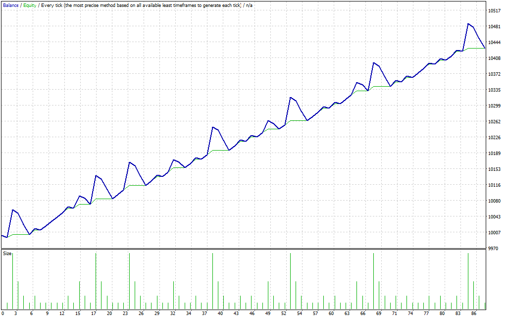Viewport: 507px width, 317px height.
Task: Click the highest blue peak near 10481
Action: pyautogui.click(x=468, y=24)
